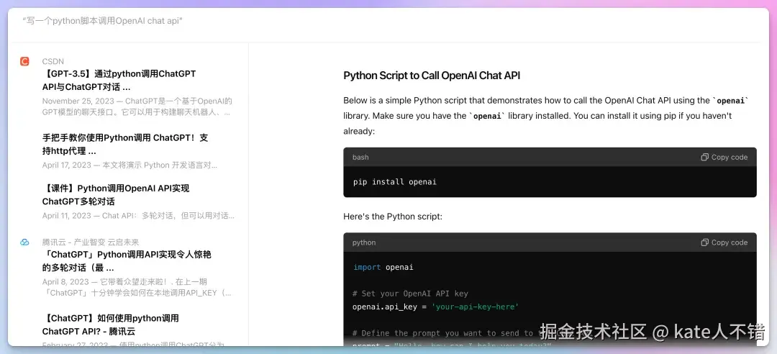Open 「ChatGPT」Python调用API实现令人惊艳 article
This screenshot has width=777, height=354.
pyautogui.click(x=127, y=261)
